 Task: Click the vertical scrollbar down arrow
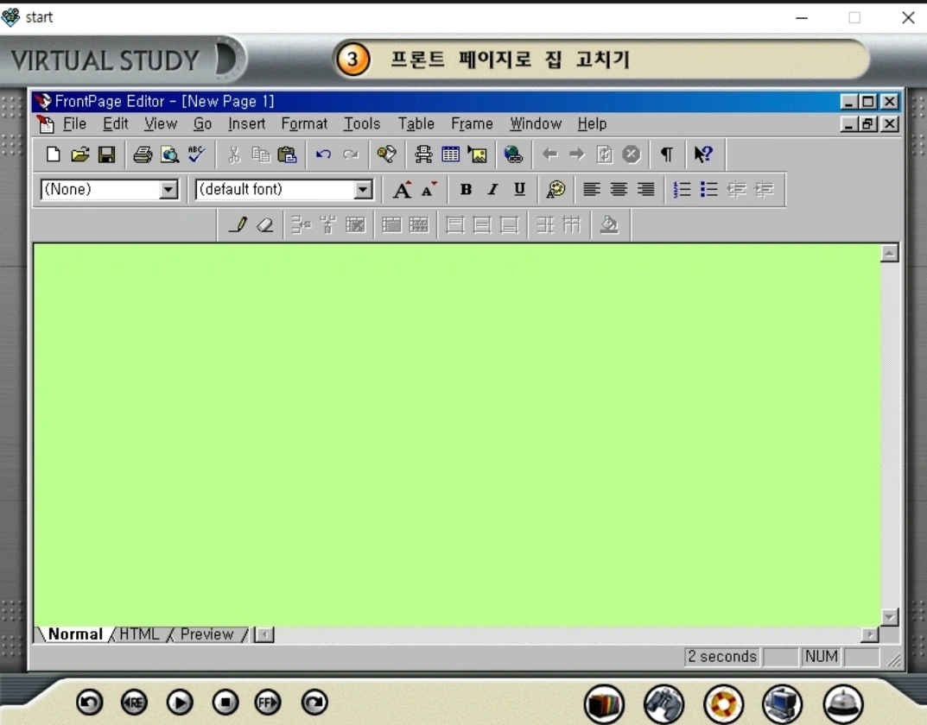(x=889, y=617)
